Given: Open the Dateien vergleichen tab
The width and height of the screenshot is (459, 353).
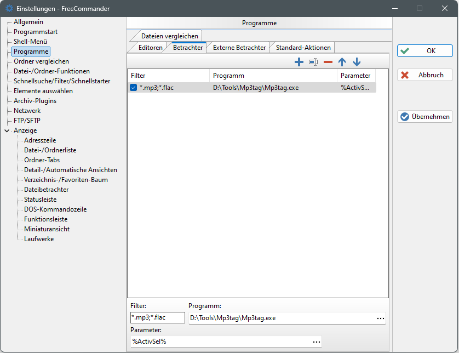Looking at the screenshot, I should pos(169,36).
